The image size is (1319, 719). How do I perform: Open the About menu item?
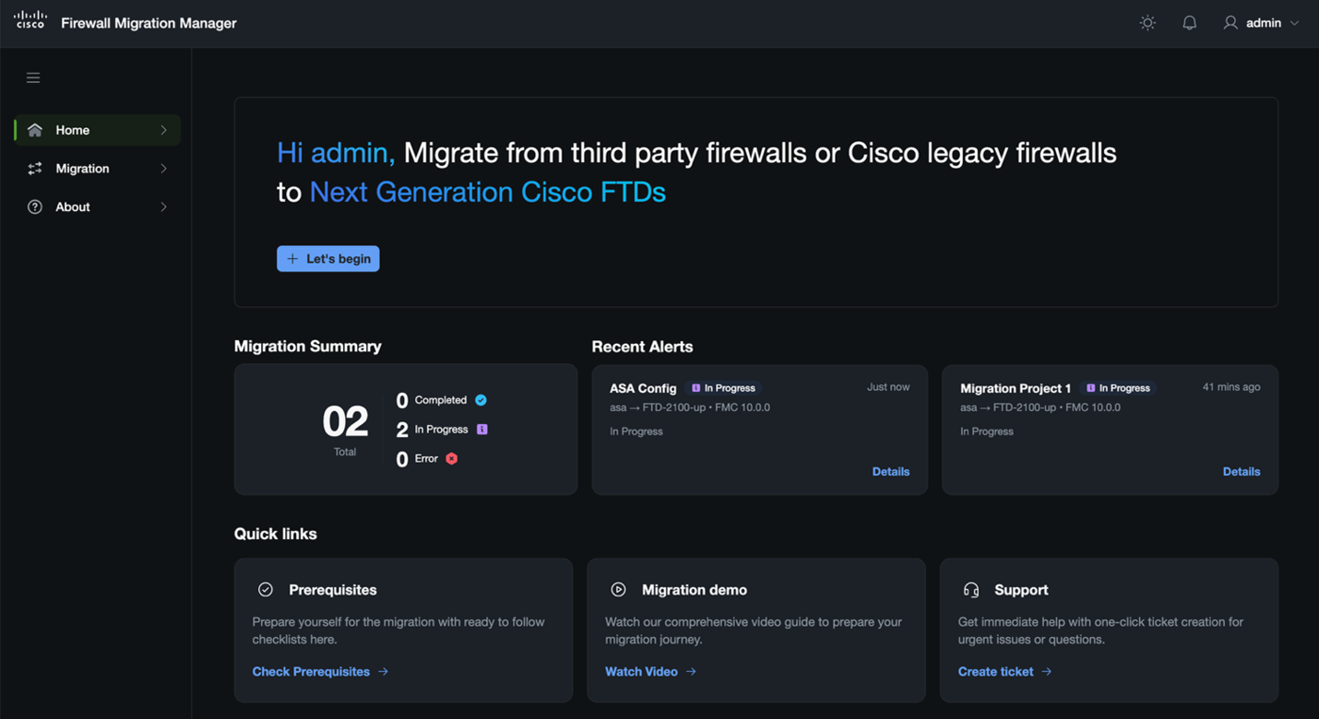click(x=97, y=207)
